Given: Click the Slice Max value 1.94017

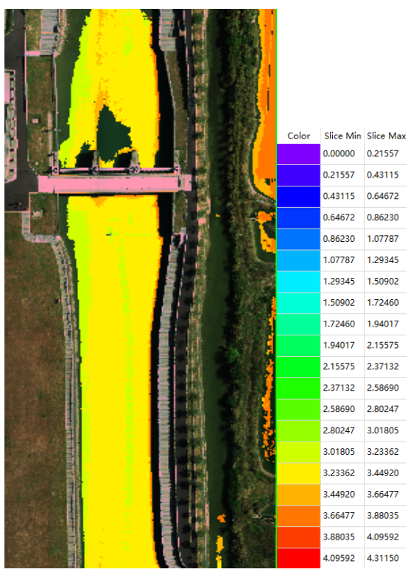Looking at the screenshot, I should [x=383, y=324].
